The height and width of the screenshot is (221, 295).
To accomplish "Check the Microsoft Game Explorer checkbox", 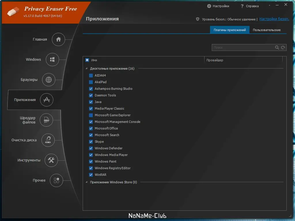I will (91, 115).
